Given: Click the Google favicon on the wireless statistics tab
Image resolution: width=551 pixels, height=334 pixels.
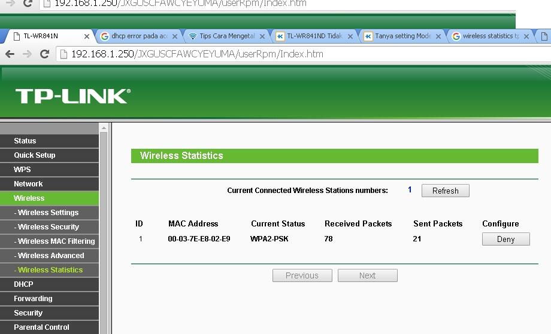Looking at the screenshot, I should click(x=456, y=36).
